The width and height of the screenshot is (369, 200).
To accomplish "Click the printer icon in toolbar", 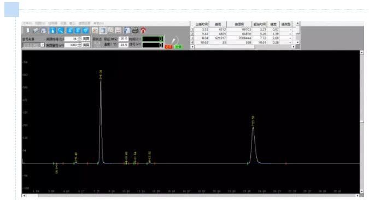I will point(135,31).
